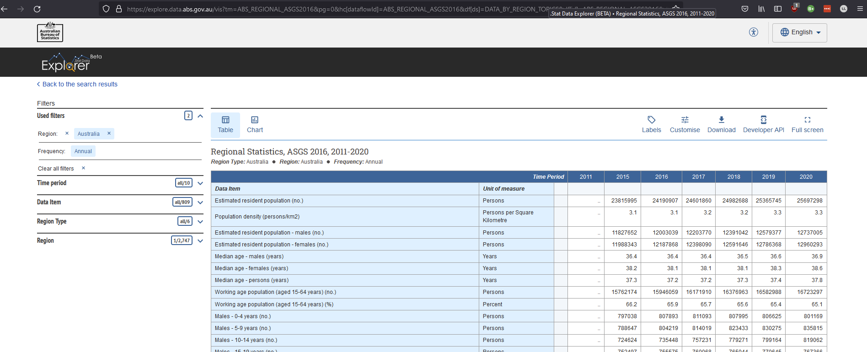
Task: Click value 65.1 working age percent 2020
Action: [817, 304]
